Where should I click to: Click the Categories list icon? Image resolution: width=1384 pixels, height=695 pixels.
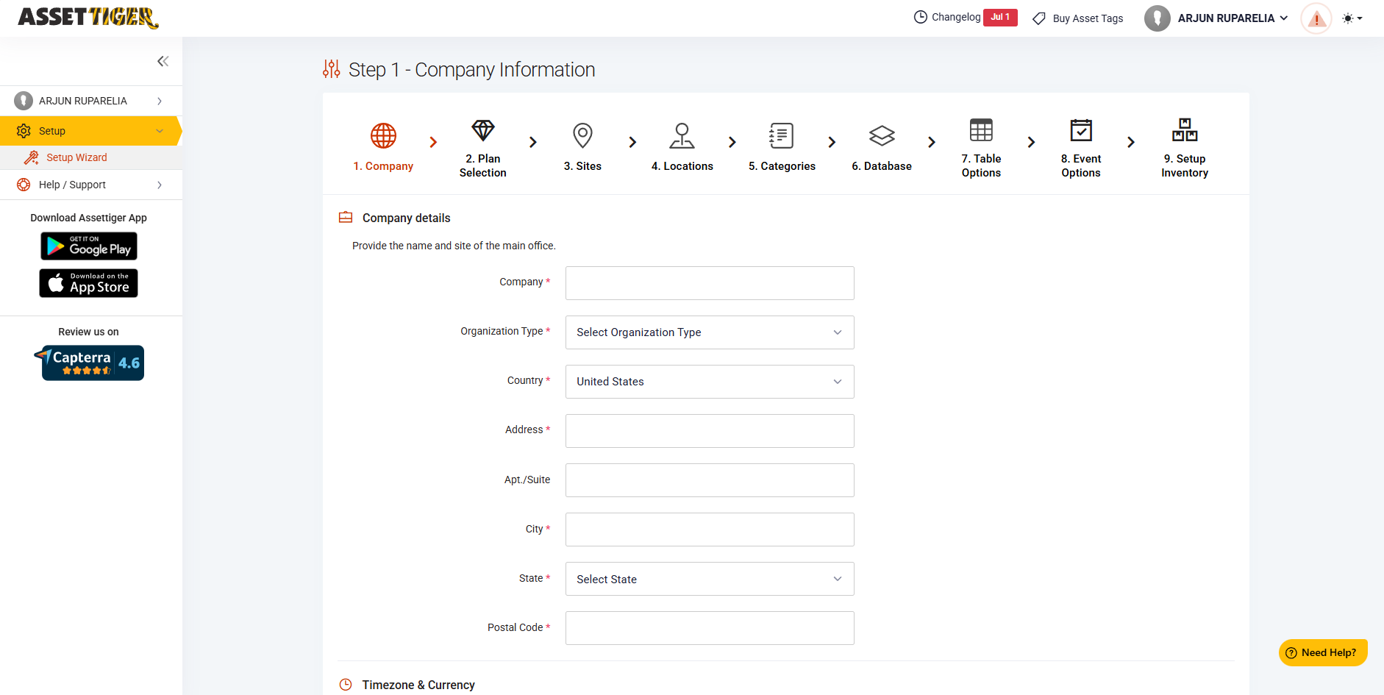click(781, 135)
